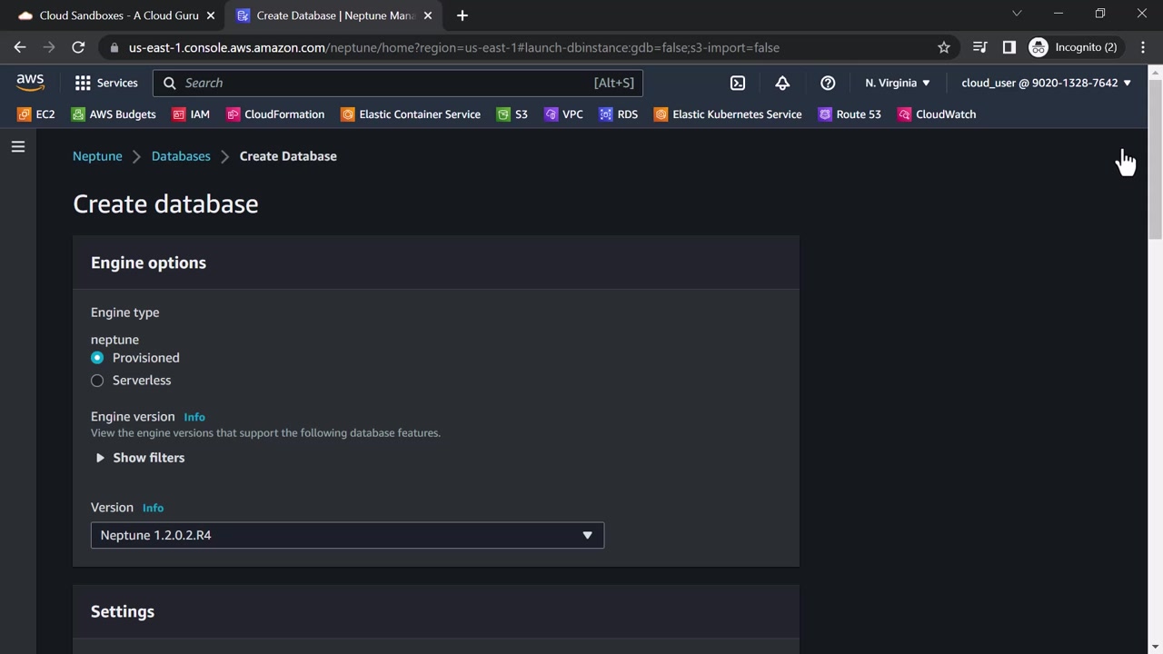Expand the left navigation hamburger menu
Viewport: 1163px width, 654px height.
[18, 146]
